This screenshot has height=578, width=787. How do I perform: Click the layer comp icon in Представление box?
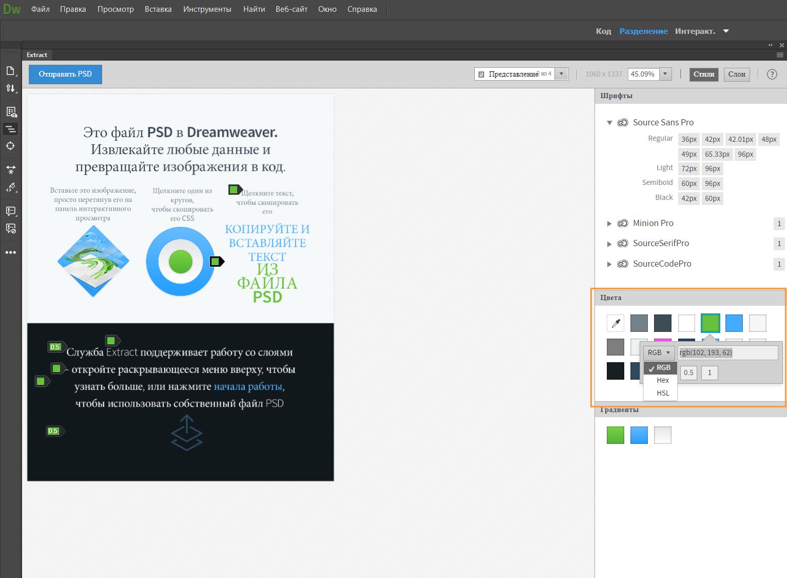[482, 74]
